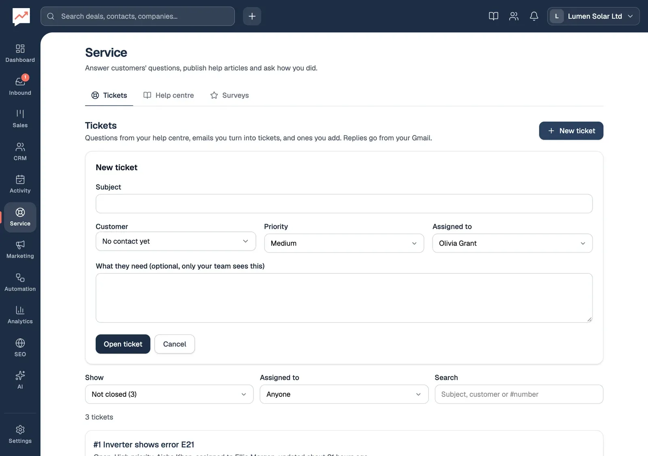Open the team people icon in header
The image size is (648, 456).
click(x=514, y=16)
